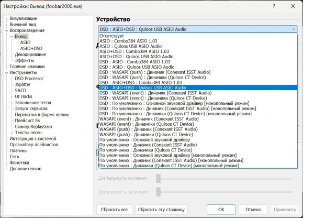
Task: Click the help question mark icon
Action: point(274,6)
